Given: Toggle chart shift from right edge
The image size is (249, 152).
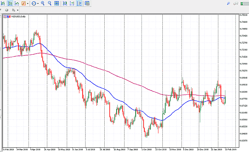Looking at the screenshot, I should pos(71,3).
